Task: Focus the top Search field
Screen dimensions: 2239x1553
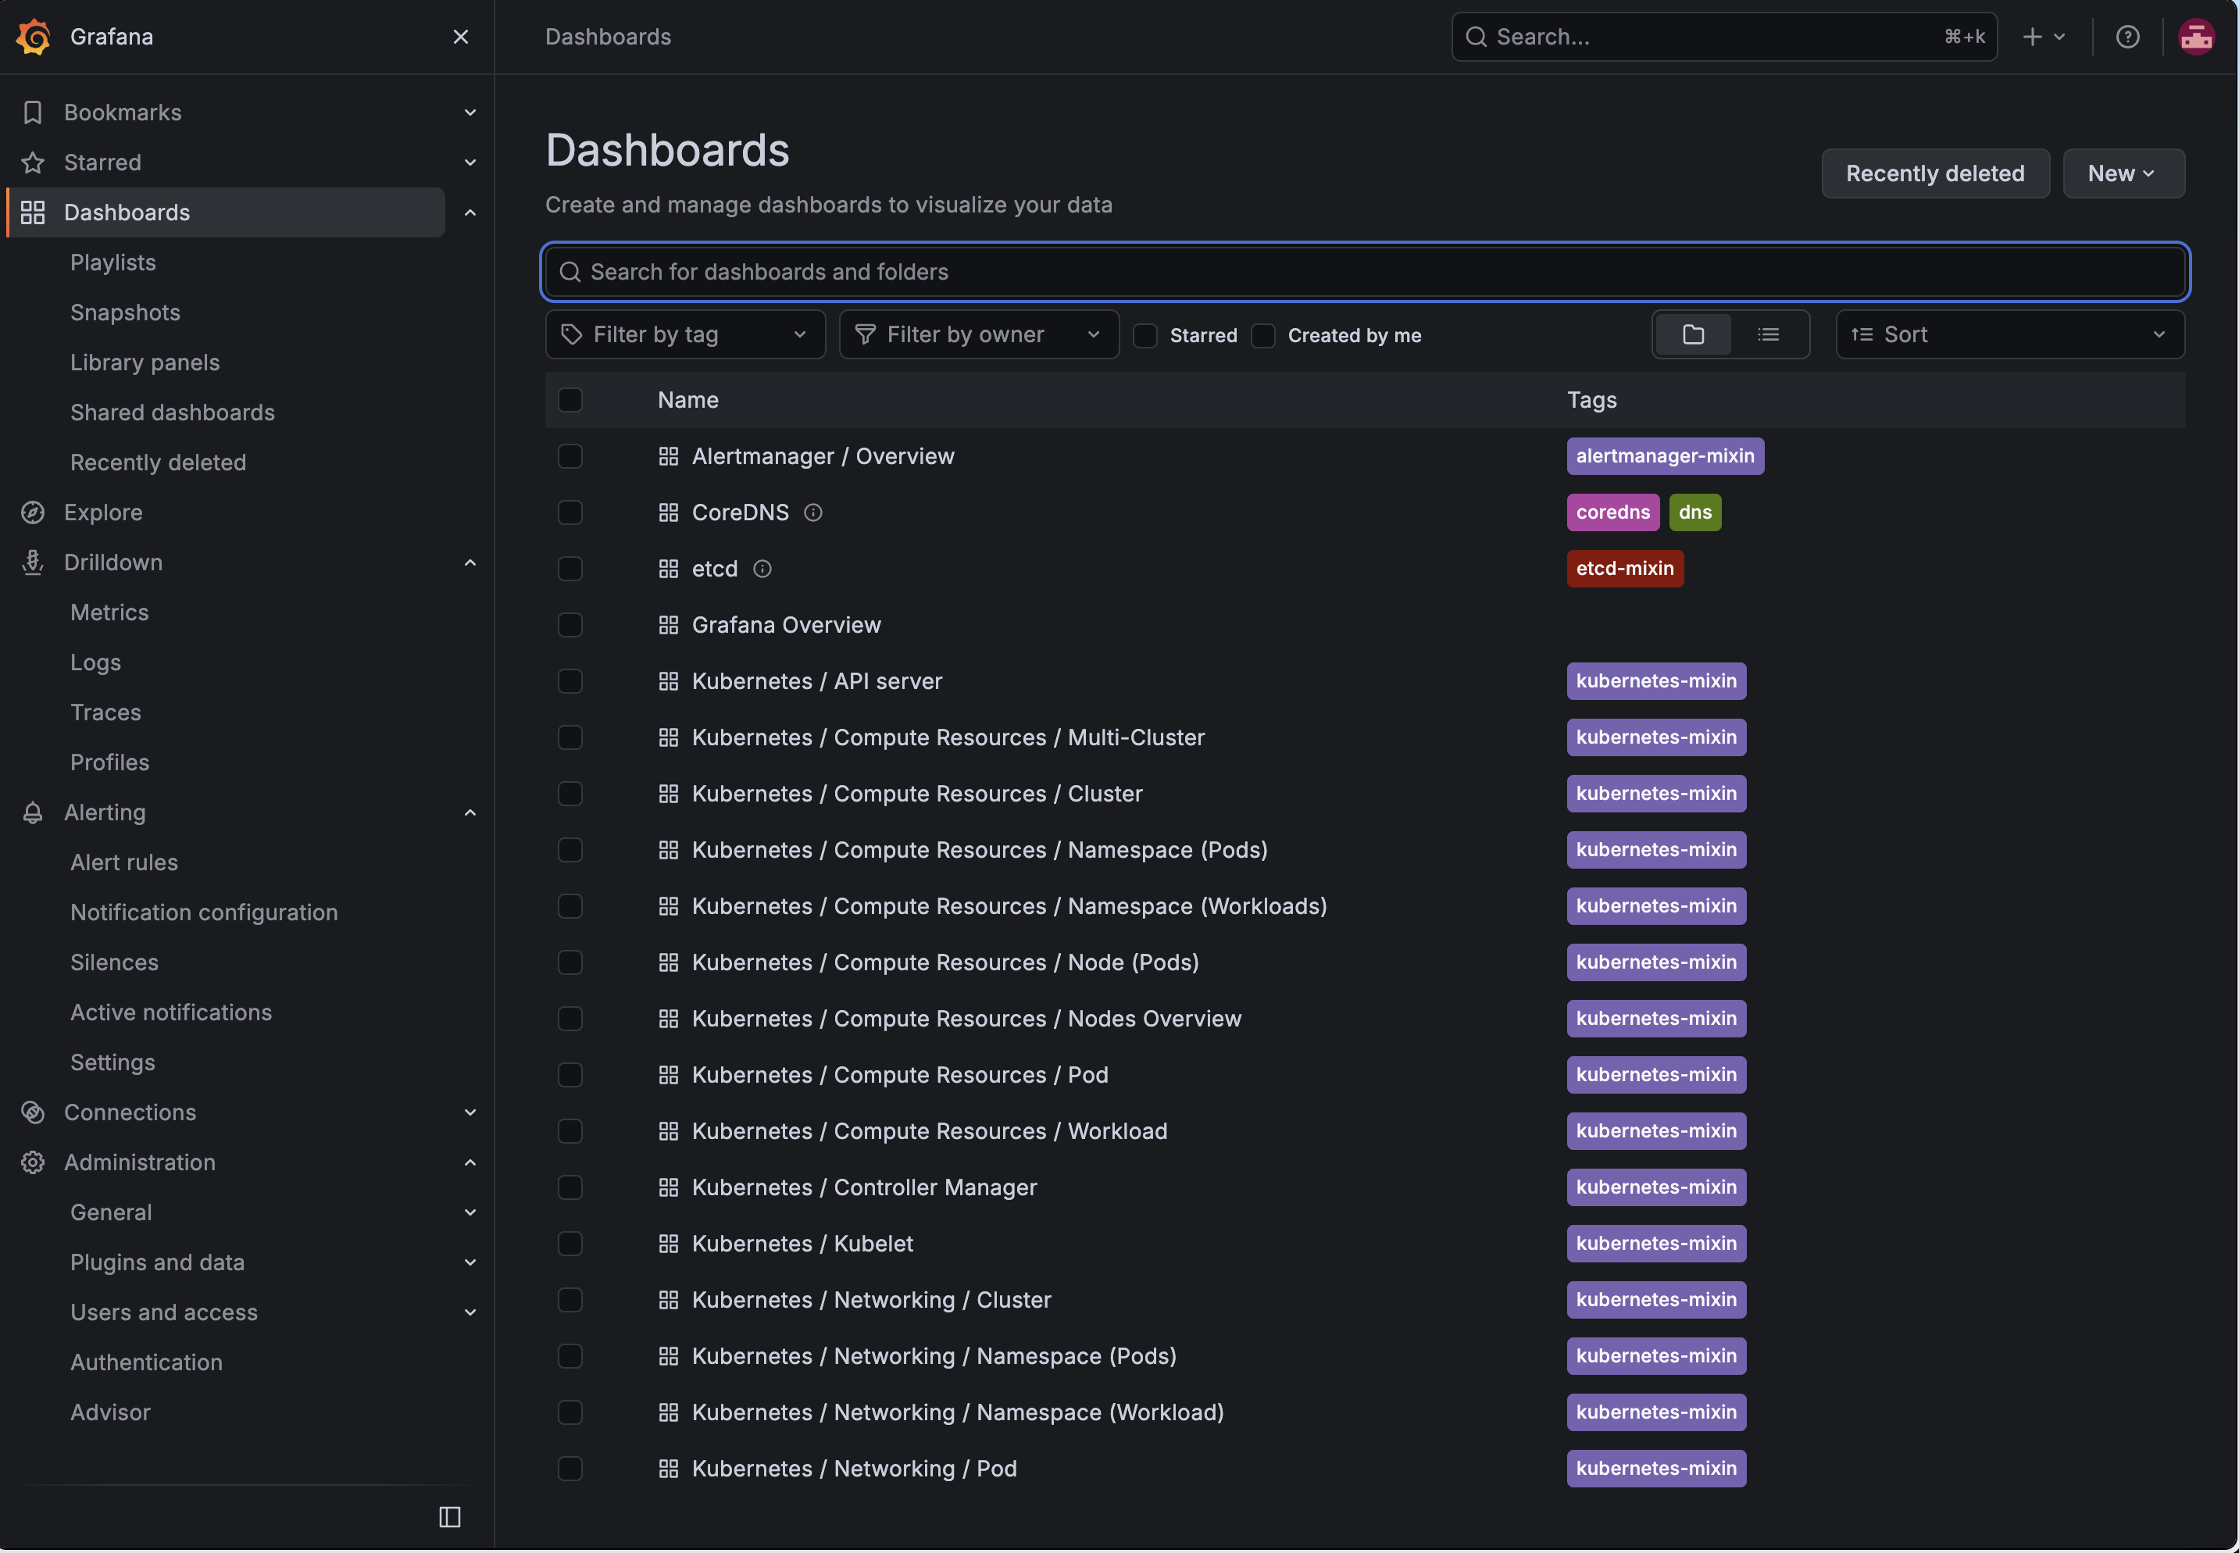Action: (x=1724, y=37)
